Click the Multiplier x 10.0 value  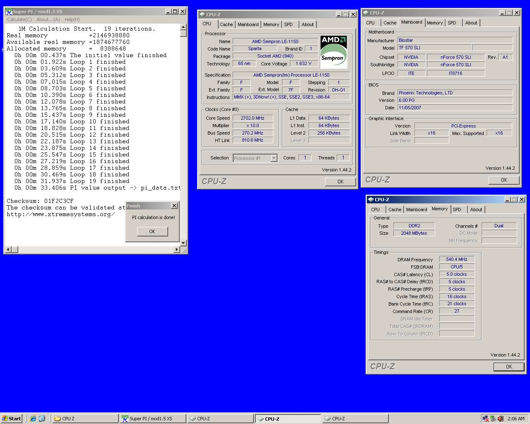pyautogui.click(x=253, y=125)
